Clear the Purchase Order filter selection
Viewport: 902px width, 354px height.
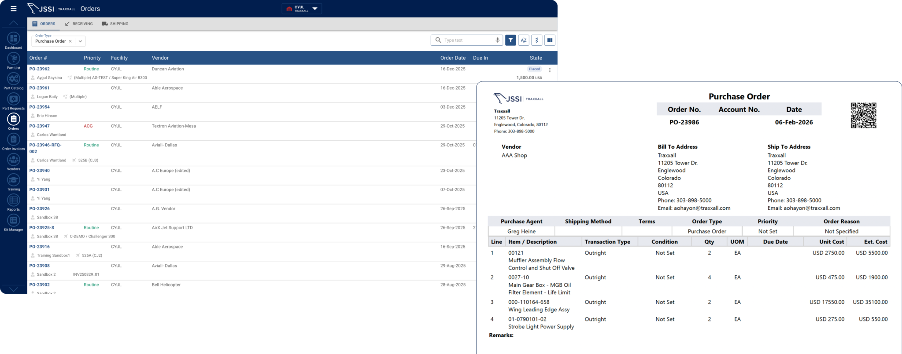tap(70, 41)
